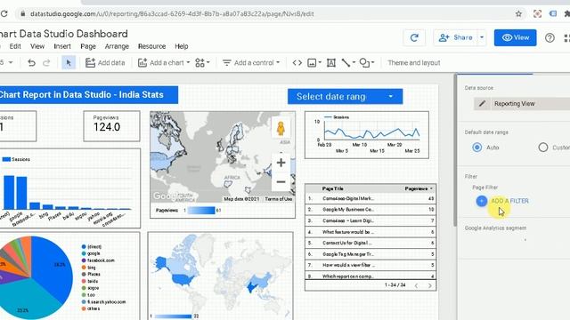Screen dimensions: 570x320
Task: Open Theme and layout panel
Action: (x=413, y=63)
